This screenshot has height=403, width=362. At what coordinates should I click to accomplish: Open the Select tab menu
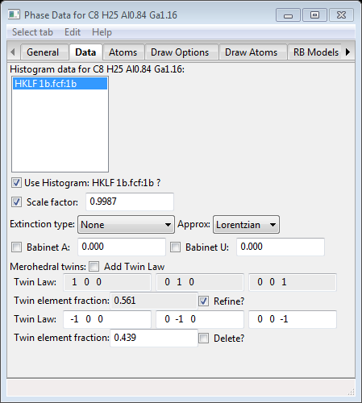tap(32, 32)
